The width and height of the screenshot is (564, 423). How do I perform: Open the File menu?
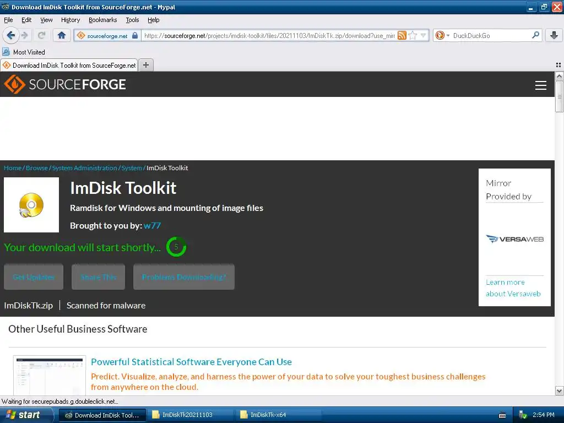(8, 20)
